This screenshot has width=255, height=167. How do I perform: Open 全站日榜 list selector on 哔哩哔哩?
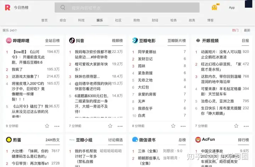pos(52,41)
